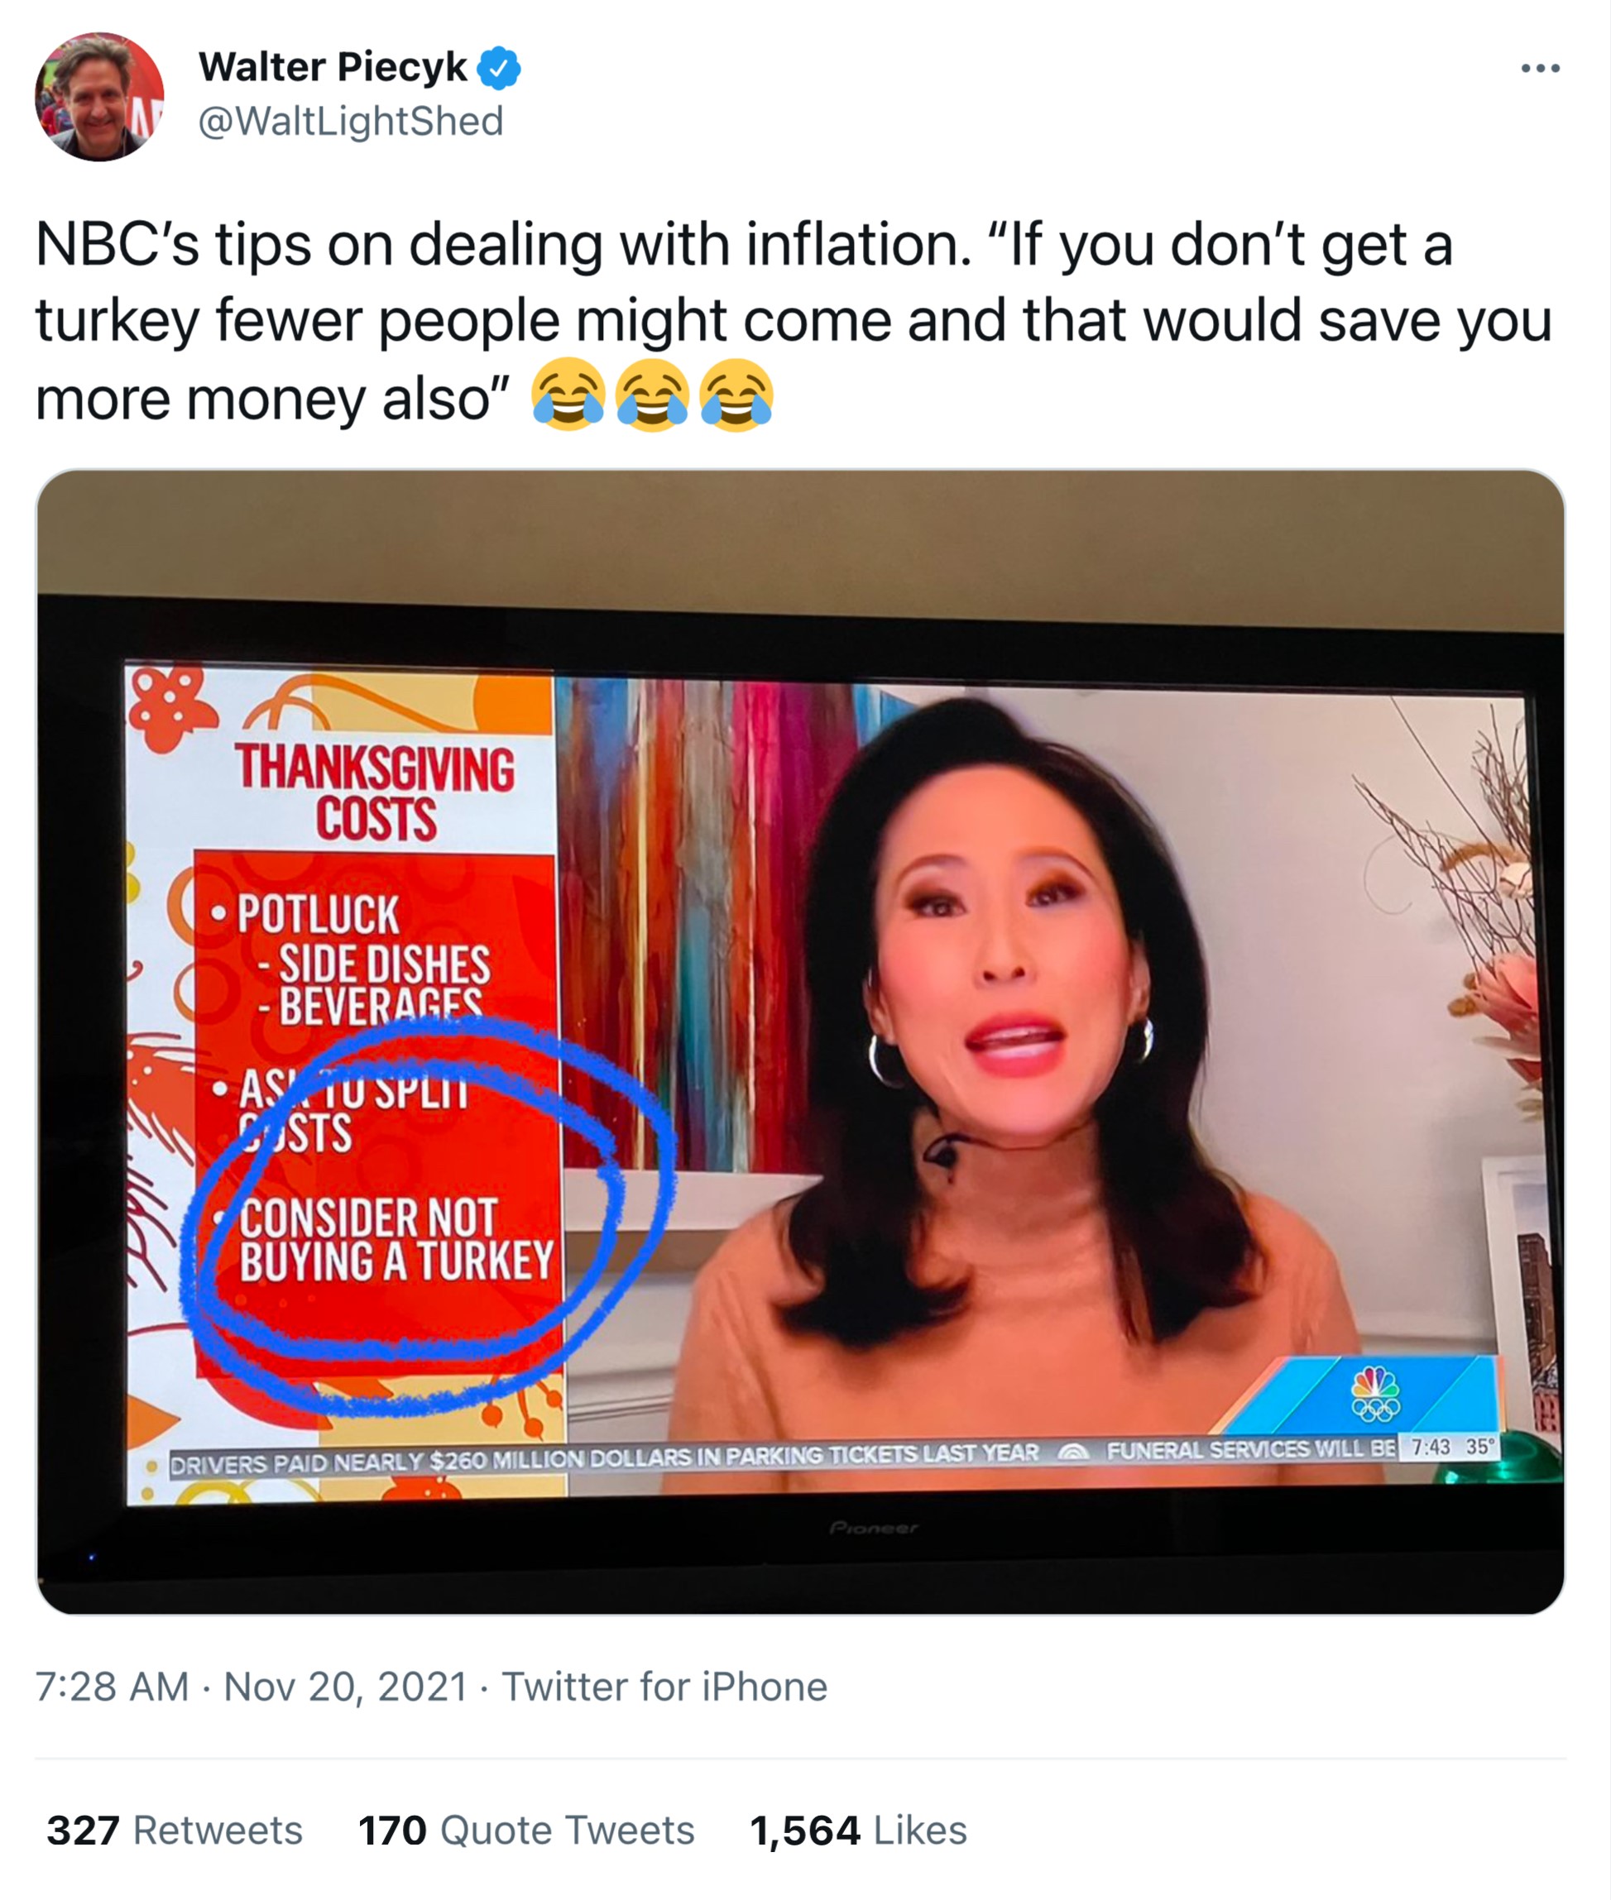The height and width of the screenshot is (1900, 1611).
Task: Open Walter Piecyk's profile avatar
Action: tap(98, 97)
